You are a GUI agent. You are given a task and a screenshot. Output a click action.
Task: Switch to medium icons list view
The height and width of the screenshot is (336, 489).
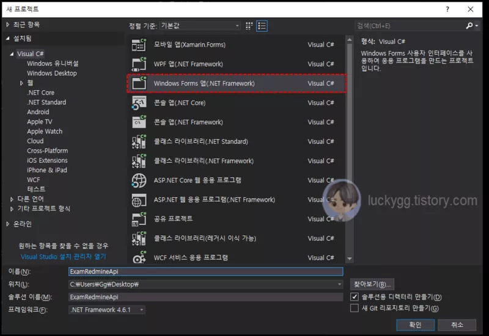(x=262, y=26)
